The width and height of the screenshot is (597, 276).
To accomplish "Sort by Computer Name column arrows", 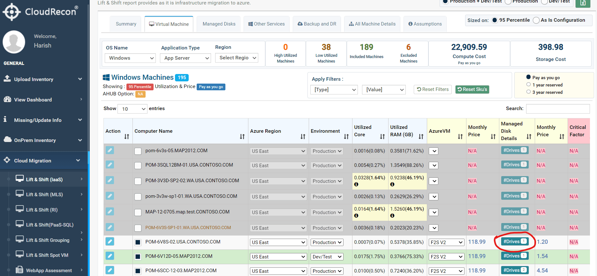I will pyautogui.click(x=242, y=137).
